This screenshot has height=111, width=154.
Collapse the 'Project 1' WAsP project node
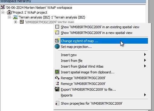tap(3, 12)
